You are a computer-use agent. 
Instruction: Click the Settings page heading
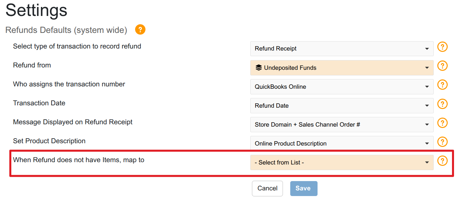tap(37, 10)
